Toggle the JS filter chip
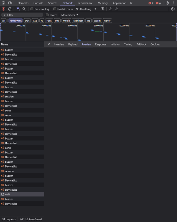Image resolution: width=177 pixels, height=222 pixels. 42,21
